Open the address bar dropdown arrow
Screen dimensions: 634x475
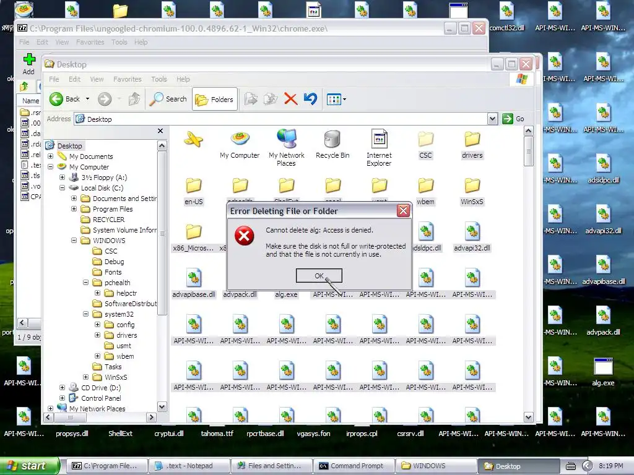point(492,119)
